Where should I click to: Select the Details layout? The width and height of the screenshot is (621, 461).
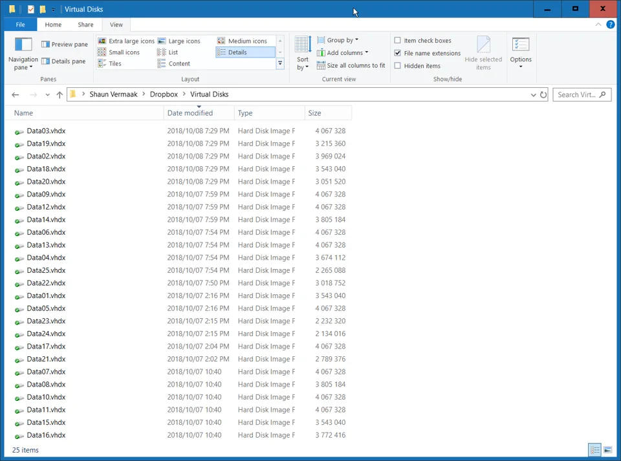246,52
